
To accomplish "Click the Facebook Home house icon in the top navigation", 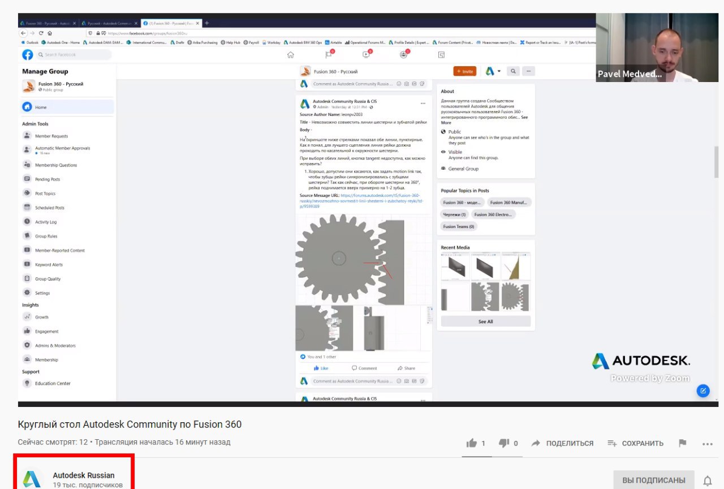I will (x=291, y=55).
